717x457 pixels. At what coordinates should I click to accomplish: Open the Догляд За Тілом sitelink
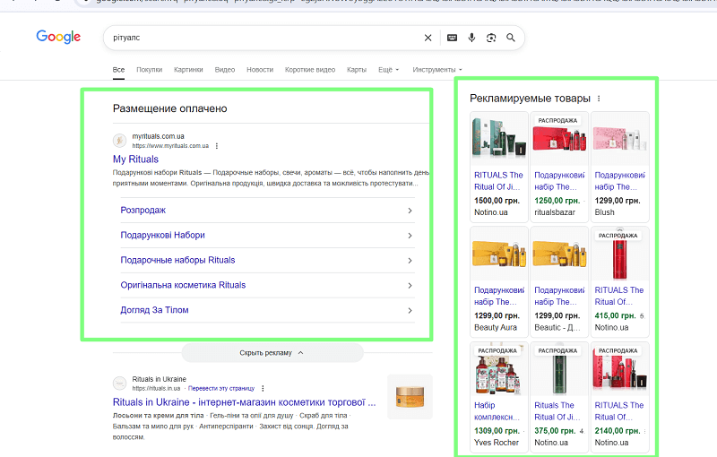coord(154,310)
